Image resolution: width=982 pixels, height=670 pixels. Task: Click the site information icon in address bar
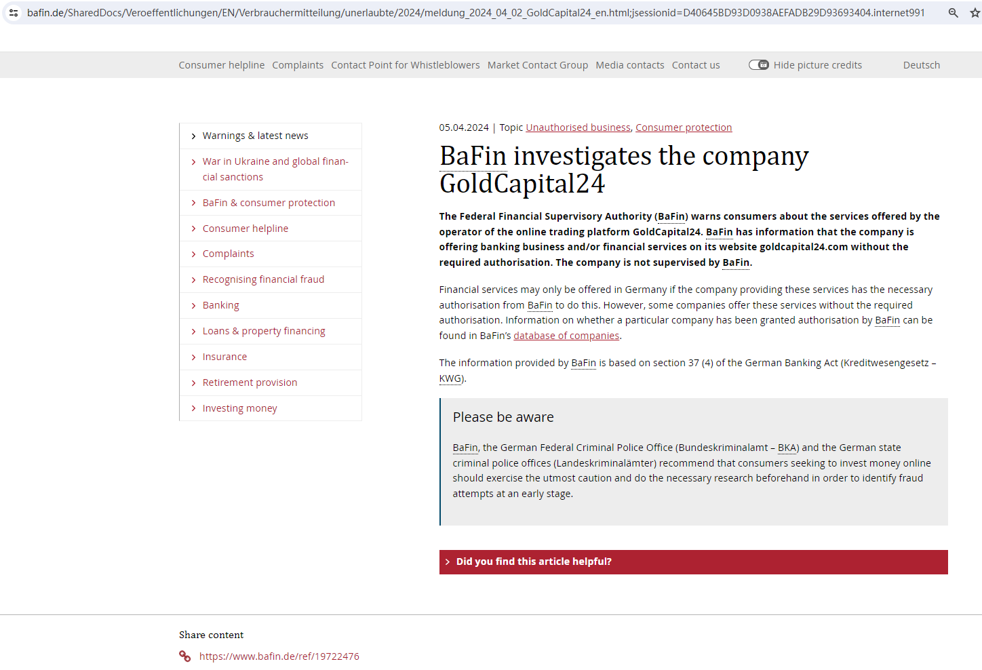coord(14,13)
